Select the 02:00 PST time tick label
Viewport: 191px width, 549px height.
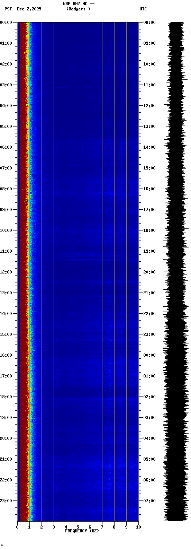[6, 64]
